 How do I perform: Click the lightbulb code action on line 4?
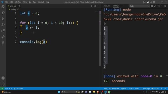click(21, 26)
